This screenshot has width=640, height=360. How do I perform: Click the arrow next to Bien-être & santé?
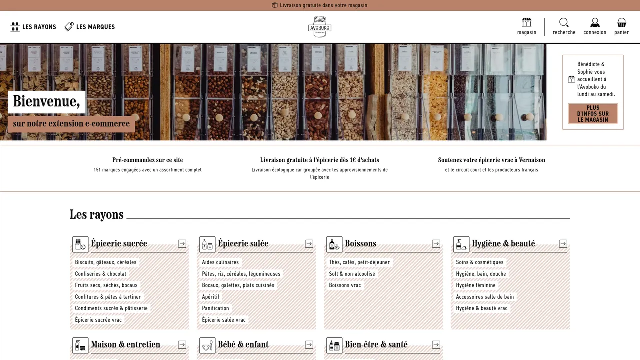(436, 345)
